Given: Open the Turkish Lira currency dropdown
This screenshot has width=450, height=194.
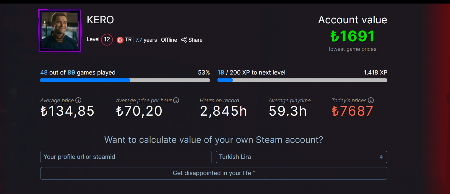Looking at the screenshot, I should point(301,157).
